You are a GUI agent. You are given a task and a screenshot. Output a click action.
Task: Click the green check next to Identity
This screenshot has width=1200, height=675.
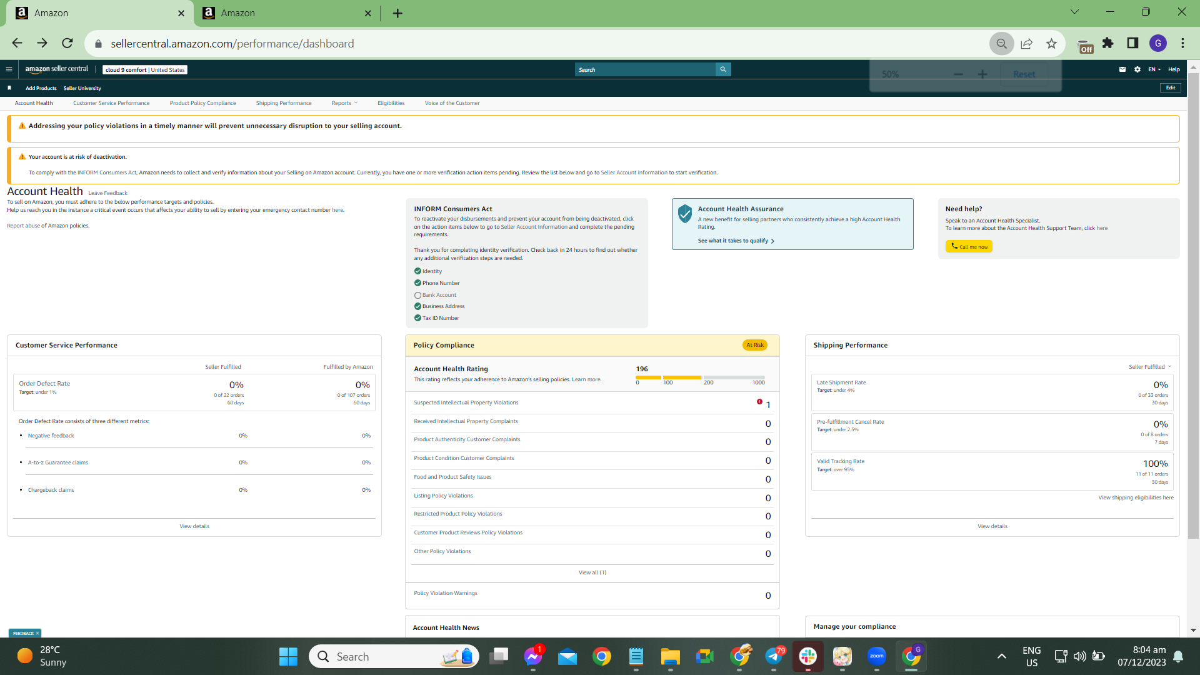417,271
